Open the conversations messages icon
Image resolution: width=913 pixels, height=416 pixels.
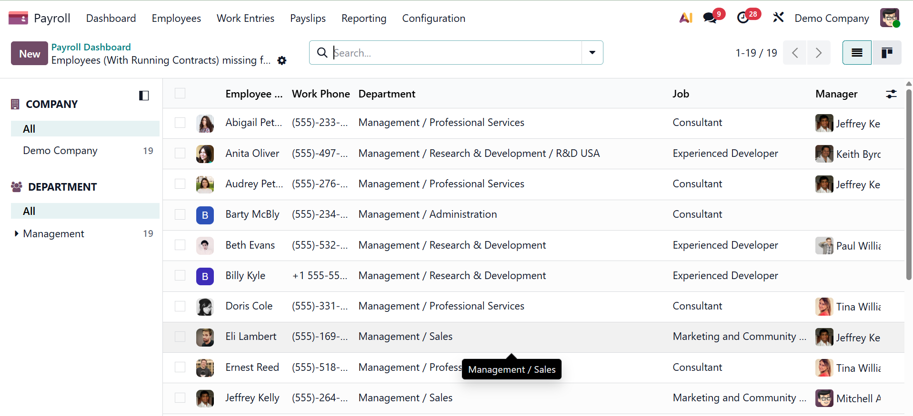pyautogui.click(x=710, y=18)
